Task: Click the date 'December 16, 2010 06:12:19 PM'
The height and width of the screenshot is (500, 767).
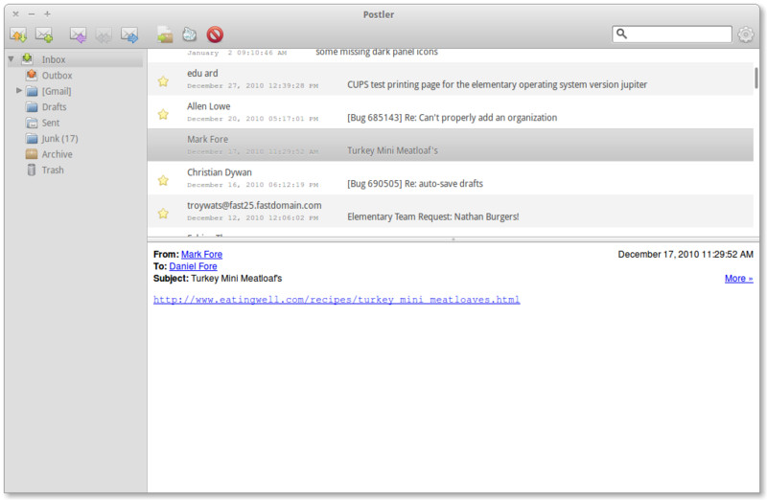Action: tap(252, 185)
